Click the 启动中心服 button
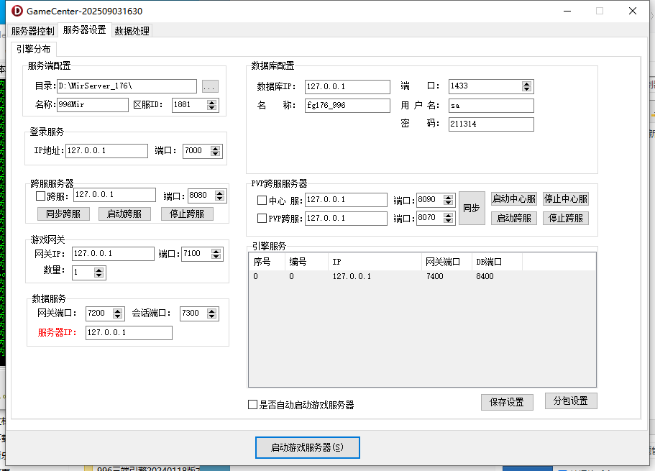This screenshot has width=655, height=471. (514, 199)
